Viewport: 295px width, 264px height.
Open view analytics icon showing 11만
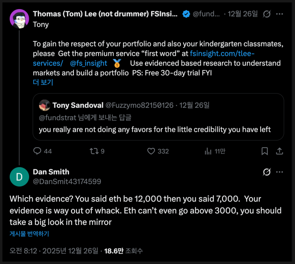(208, 151)
